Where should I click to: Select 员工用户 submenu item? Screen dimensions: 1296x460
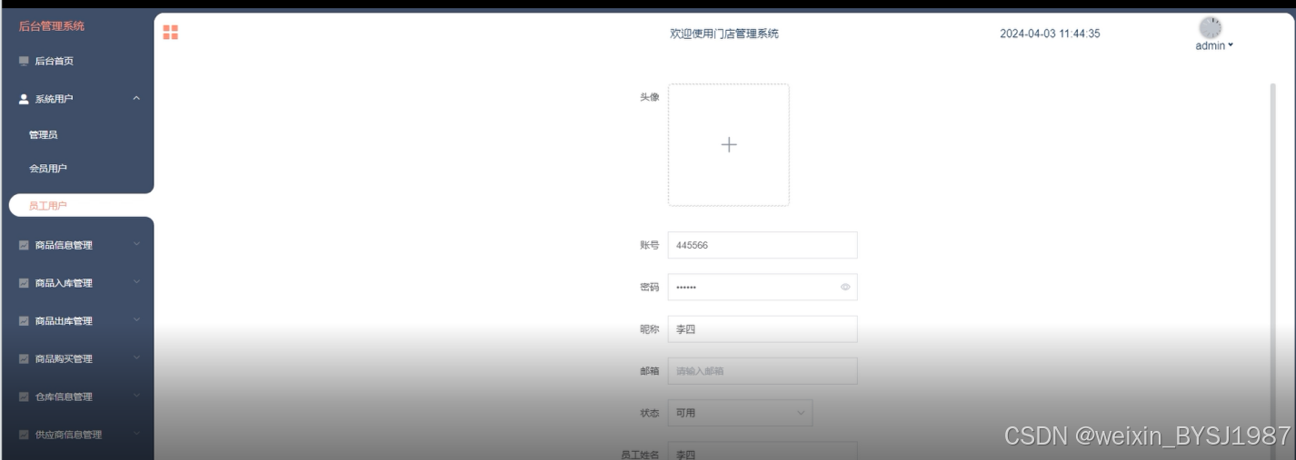81,206
